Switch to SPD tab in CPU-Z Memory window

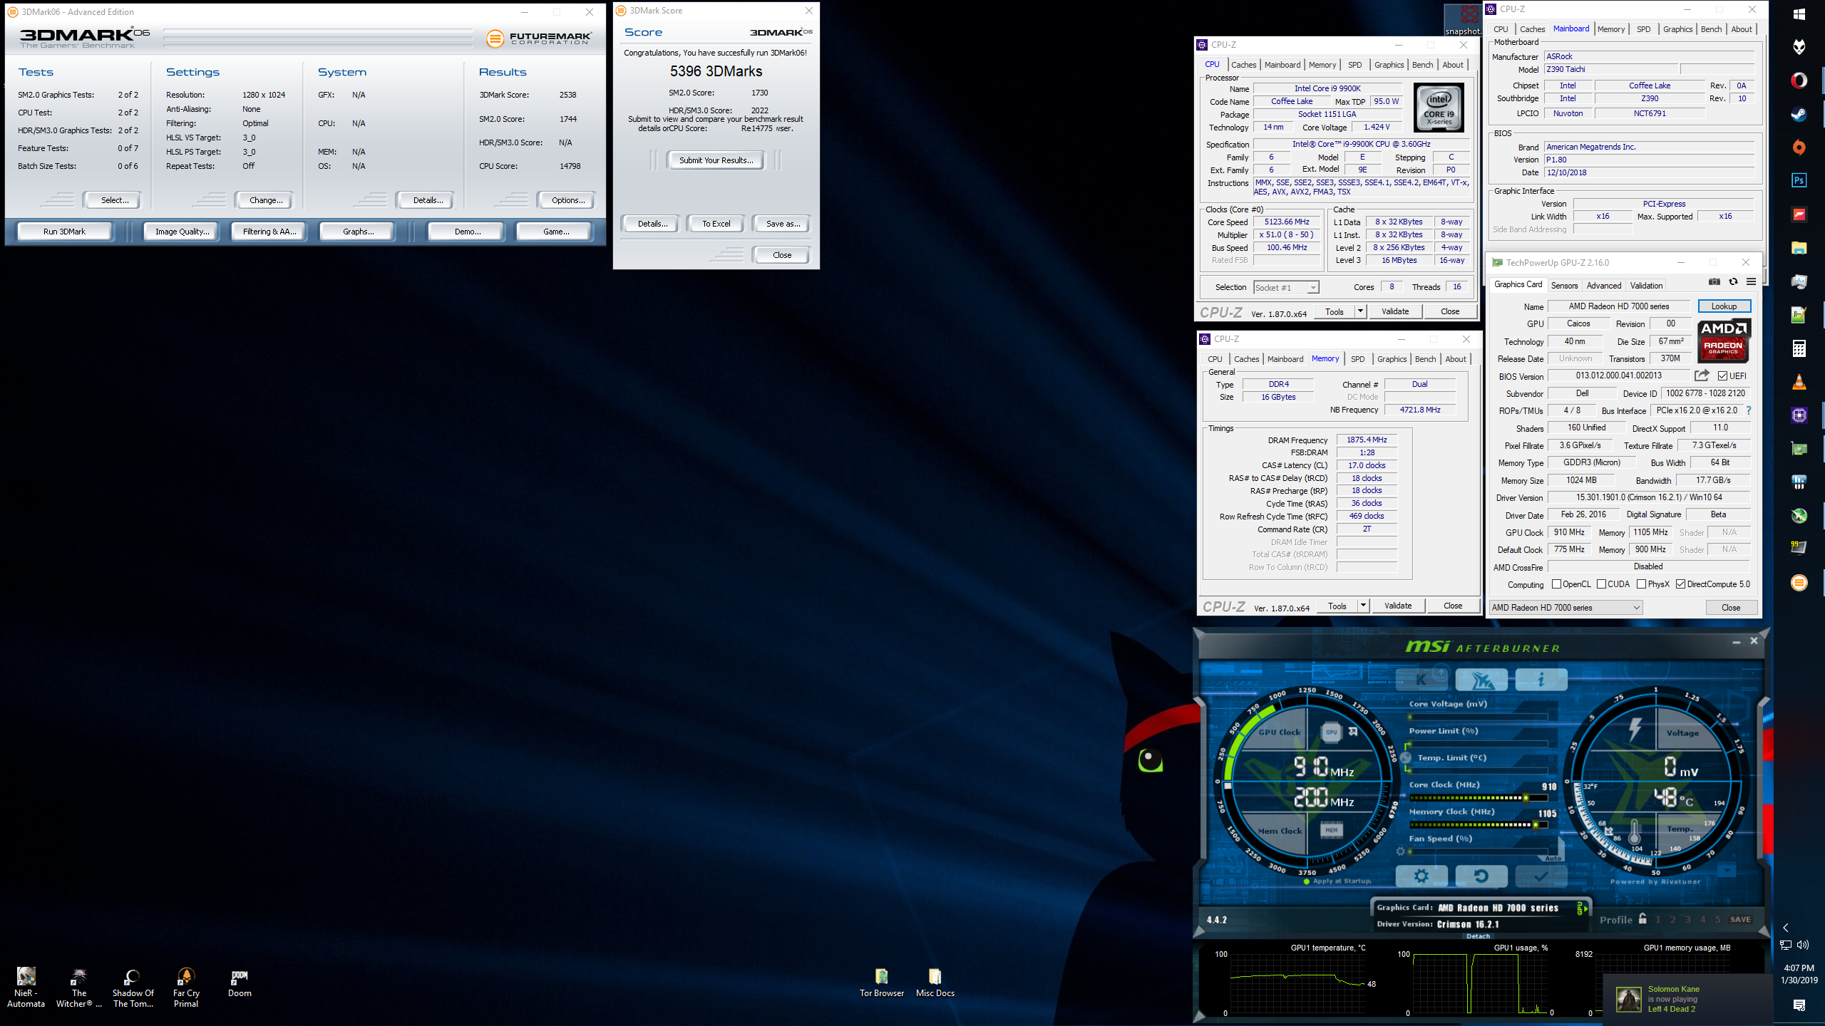[1357, 359]
